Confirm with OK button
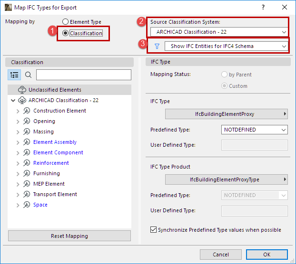This screenshot has height=264, width=296. point(267,255)
